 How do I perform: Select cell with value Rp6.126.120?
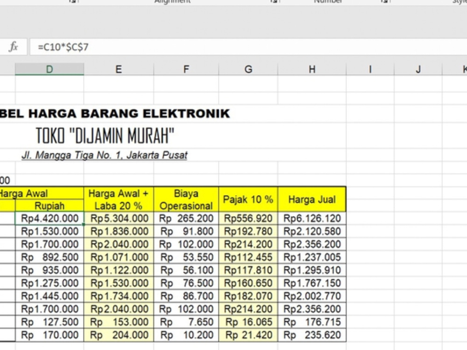[x=312, y=218]
